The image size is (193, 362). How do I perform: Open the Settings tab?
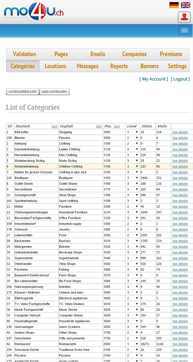click(177, 66)
